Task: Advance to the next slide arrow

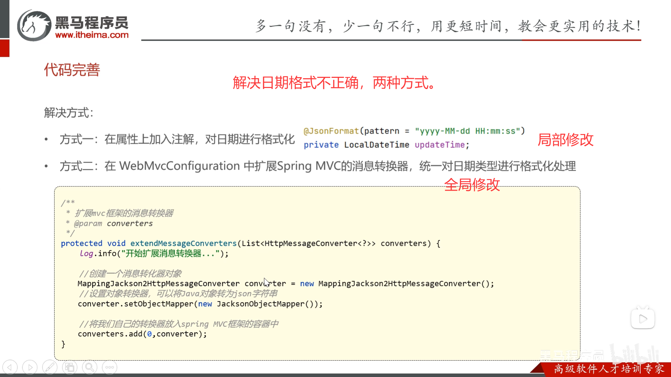Action: (x=30, y=367)
